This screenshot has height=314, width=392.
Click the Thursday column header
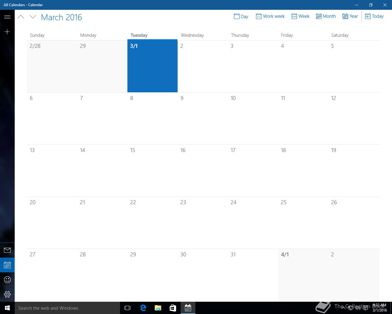pos(240,35)
